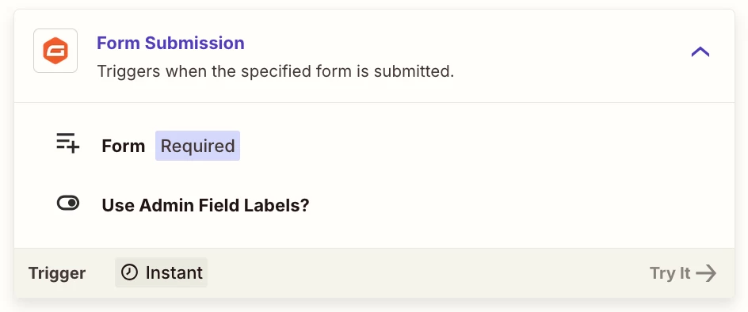Select the Form field label
Viewport: 748px width, 312px height.
tap(124, 146)
